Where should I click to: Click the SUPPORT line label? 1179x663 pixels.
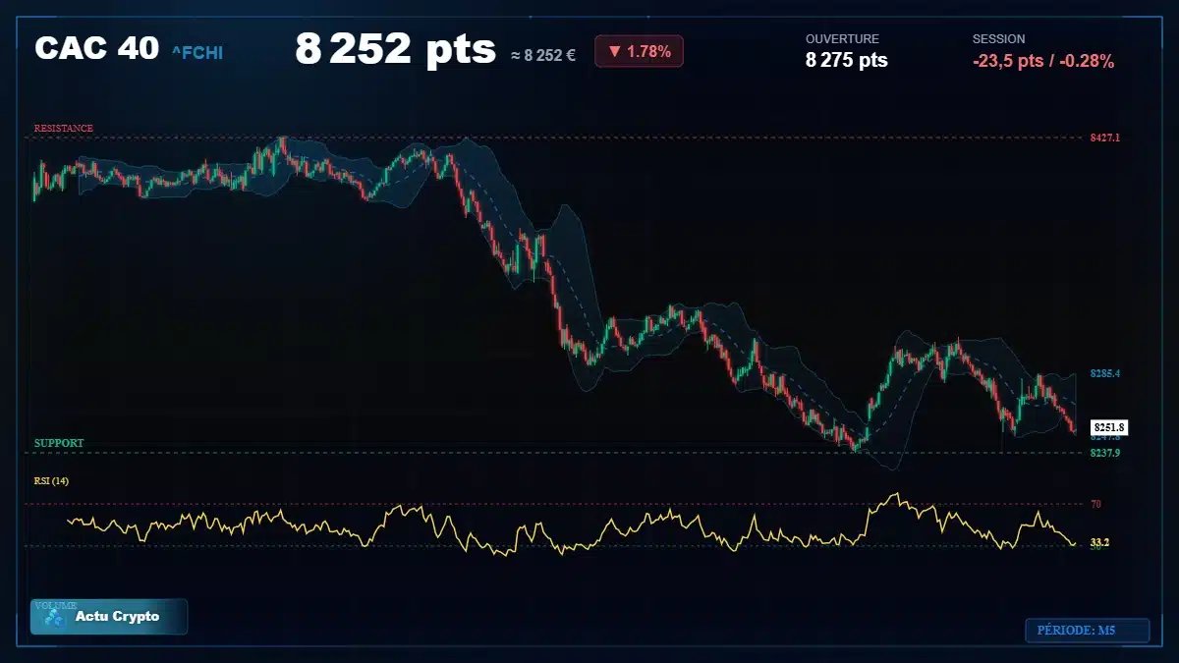click(x=59, y=443)
